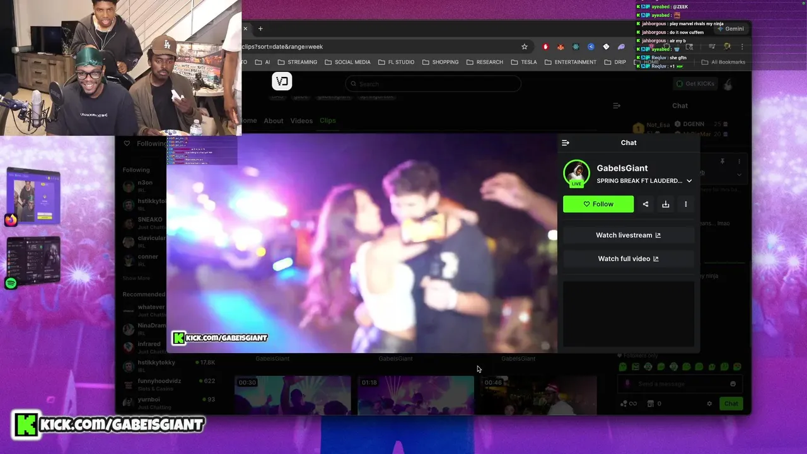The image size is (807, 454).
Task: Open the 01:18 clip thumbnail
Action: pyautogui.click(x=416, y=395)
